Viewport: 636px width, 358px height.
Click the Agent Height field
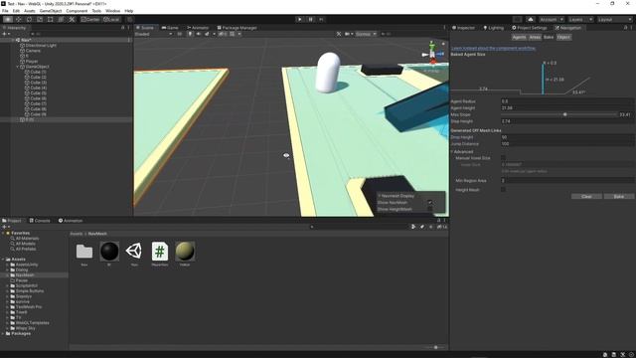[x=567, y=108]
